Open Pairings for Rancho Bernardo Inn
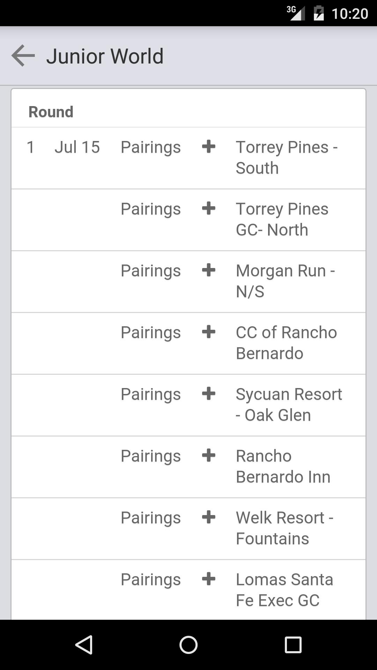Screen dimensions: 377x670 pyautogui.click(x=151, y=456)
